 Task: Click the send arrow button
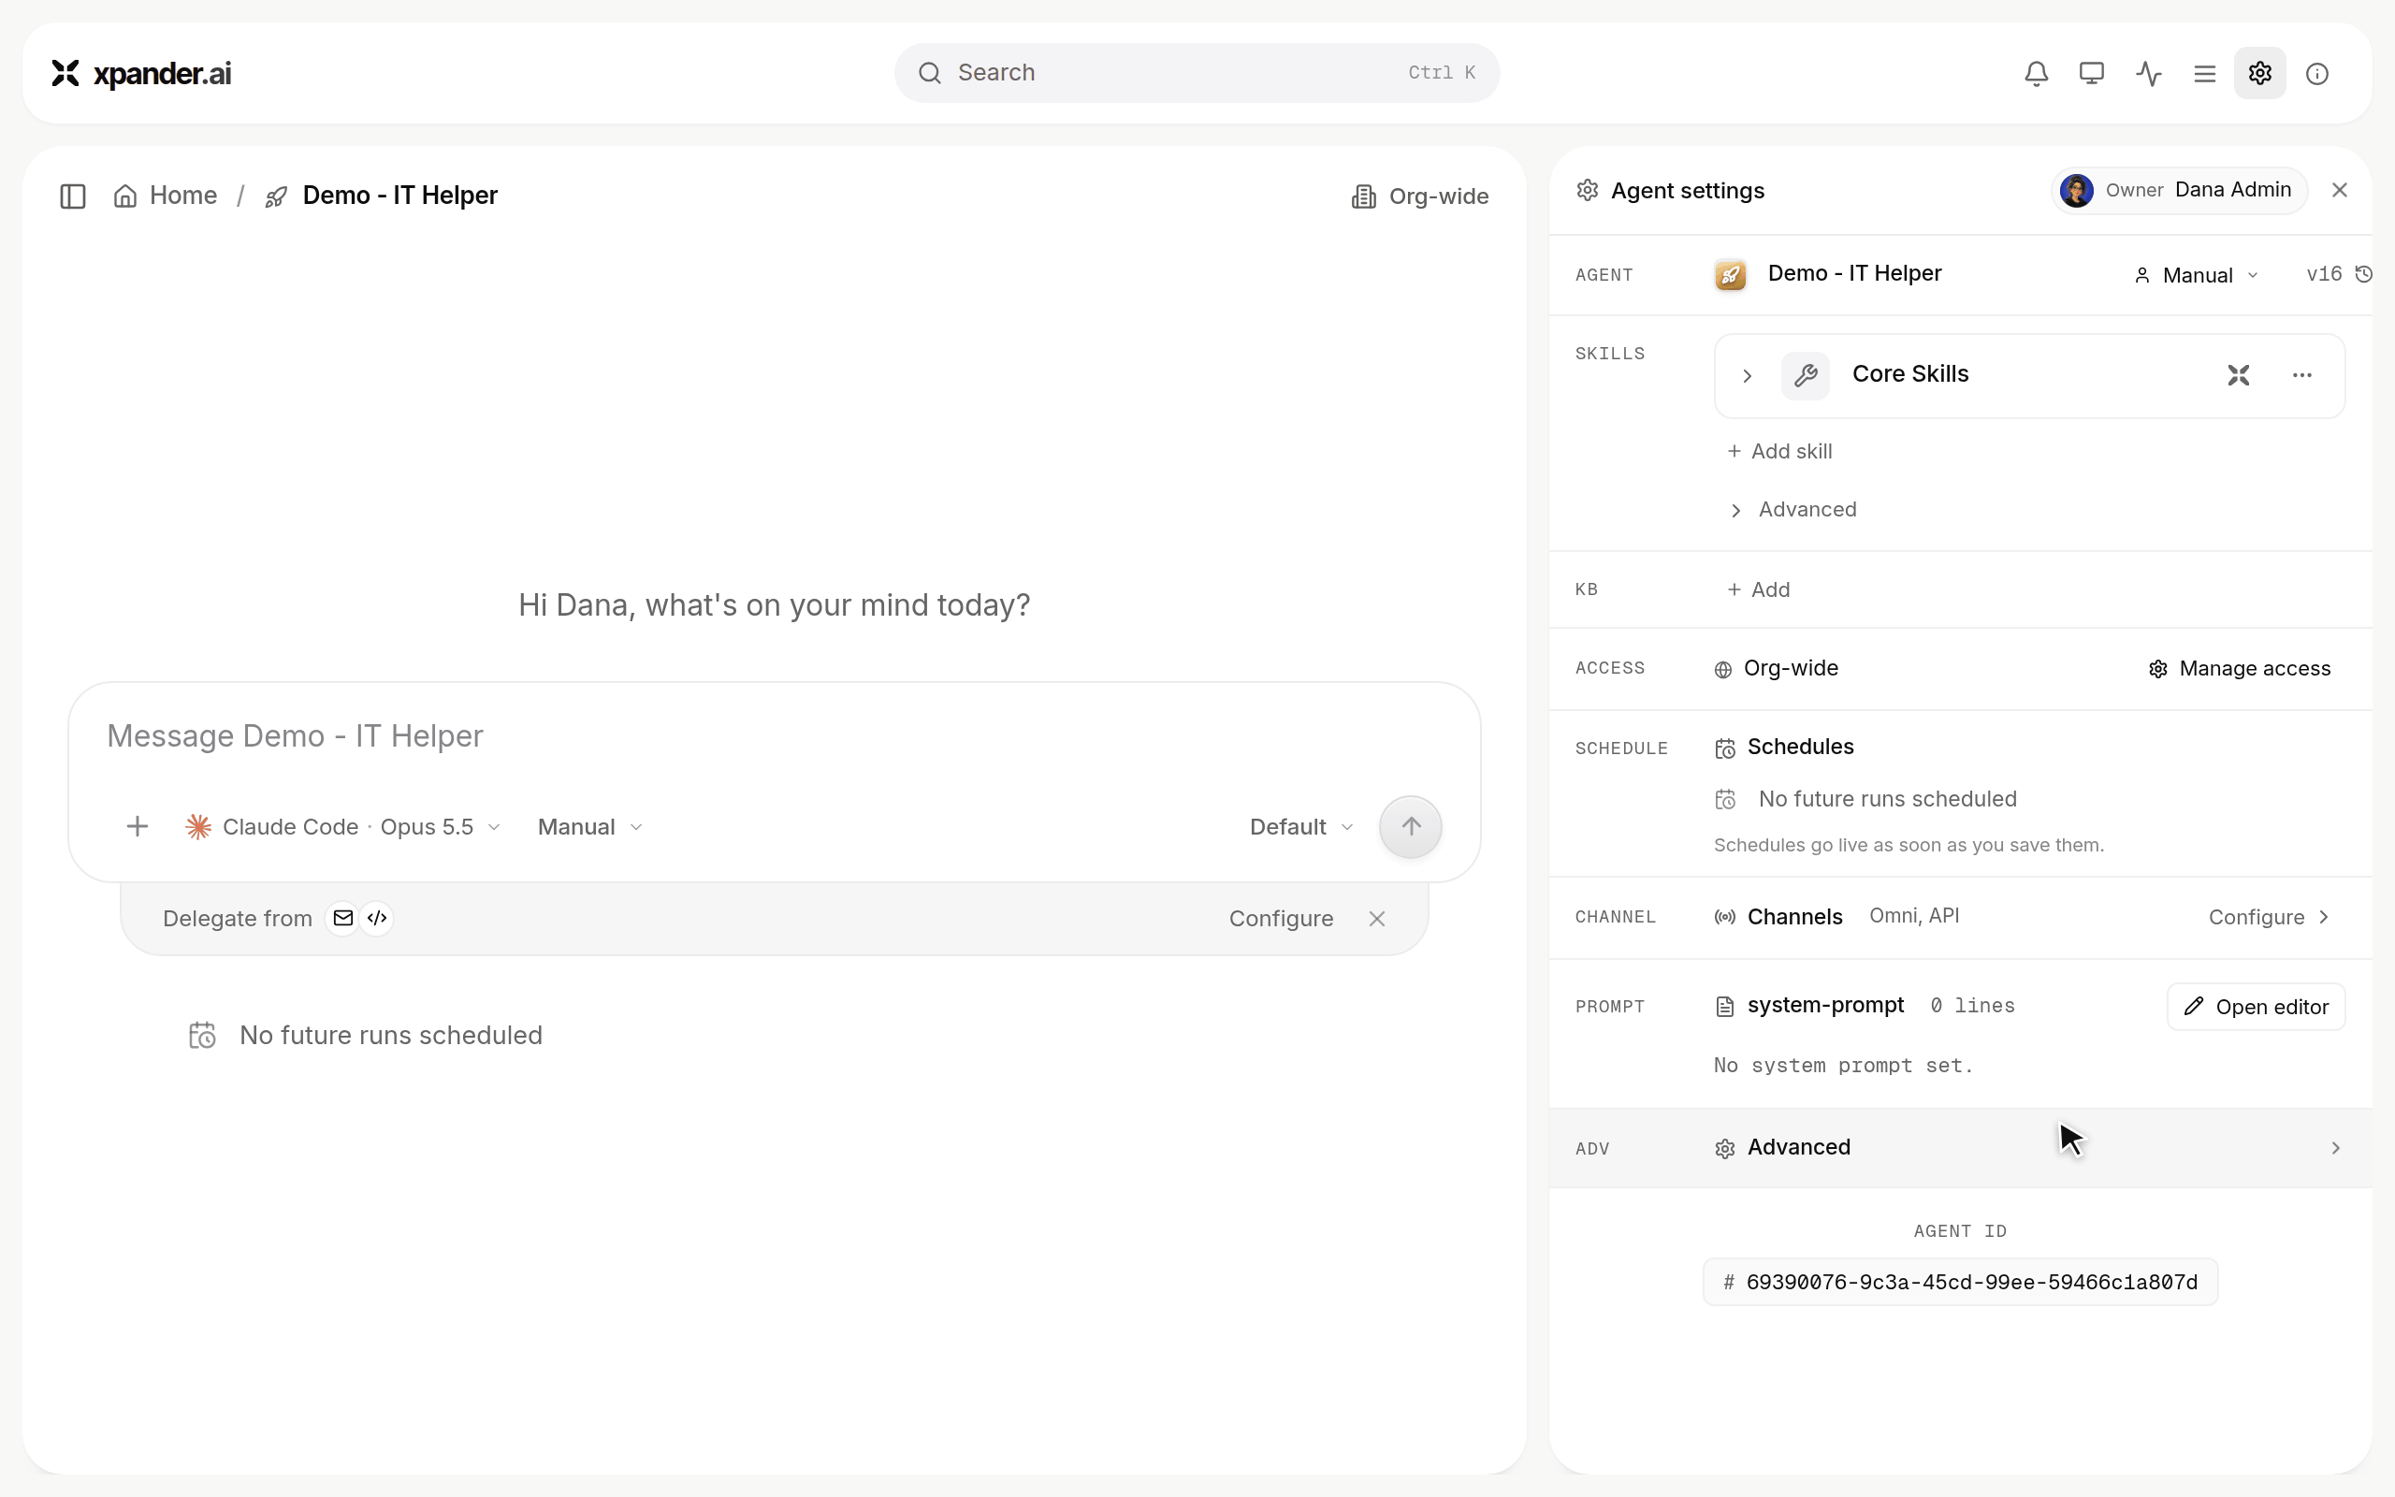point(1410,827)
